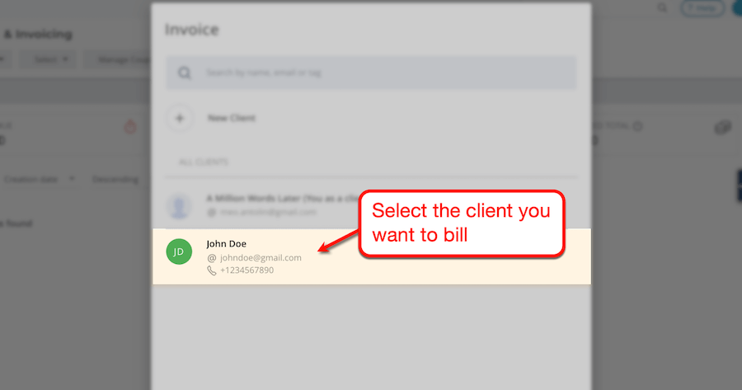Open the search icon in the top header

(x=663, y=7)
